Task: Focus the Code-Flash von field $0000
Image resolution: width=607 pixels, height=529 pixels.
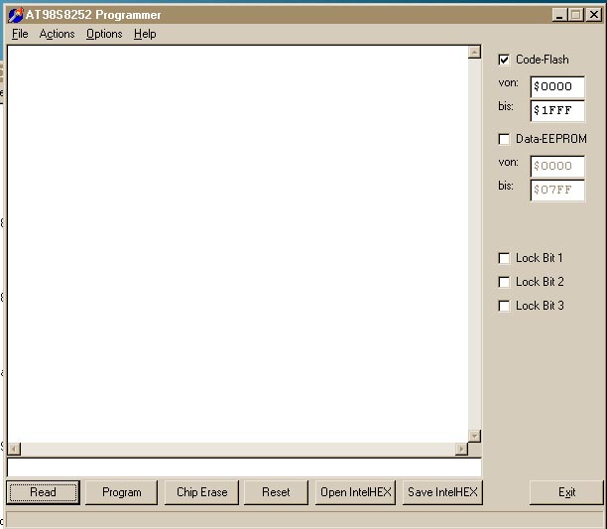Action: 557,86
